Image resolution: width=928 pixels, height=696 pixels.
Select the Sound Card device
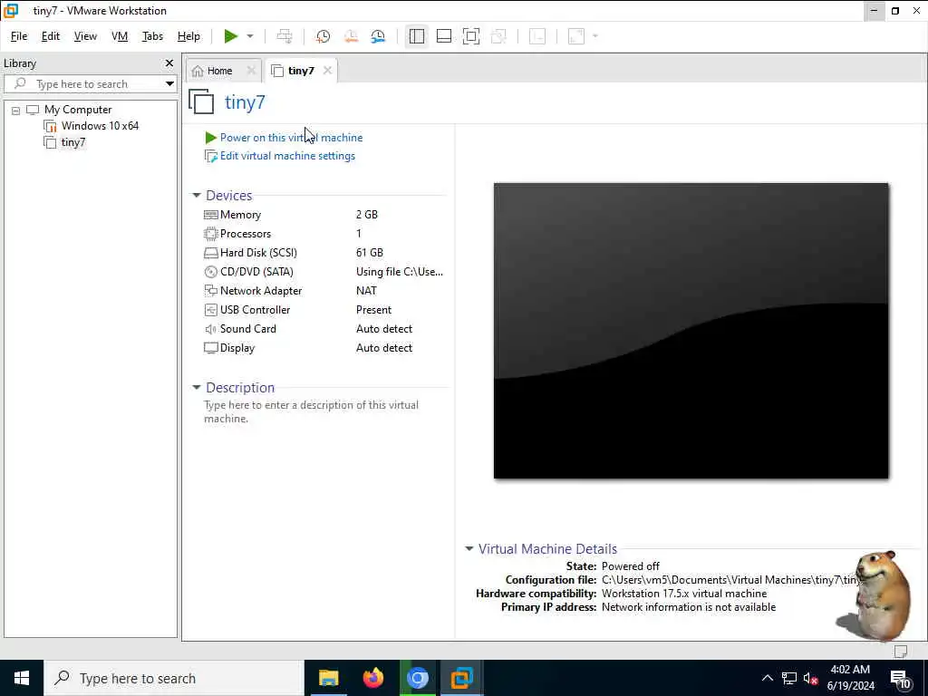[324, 328]
